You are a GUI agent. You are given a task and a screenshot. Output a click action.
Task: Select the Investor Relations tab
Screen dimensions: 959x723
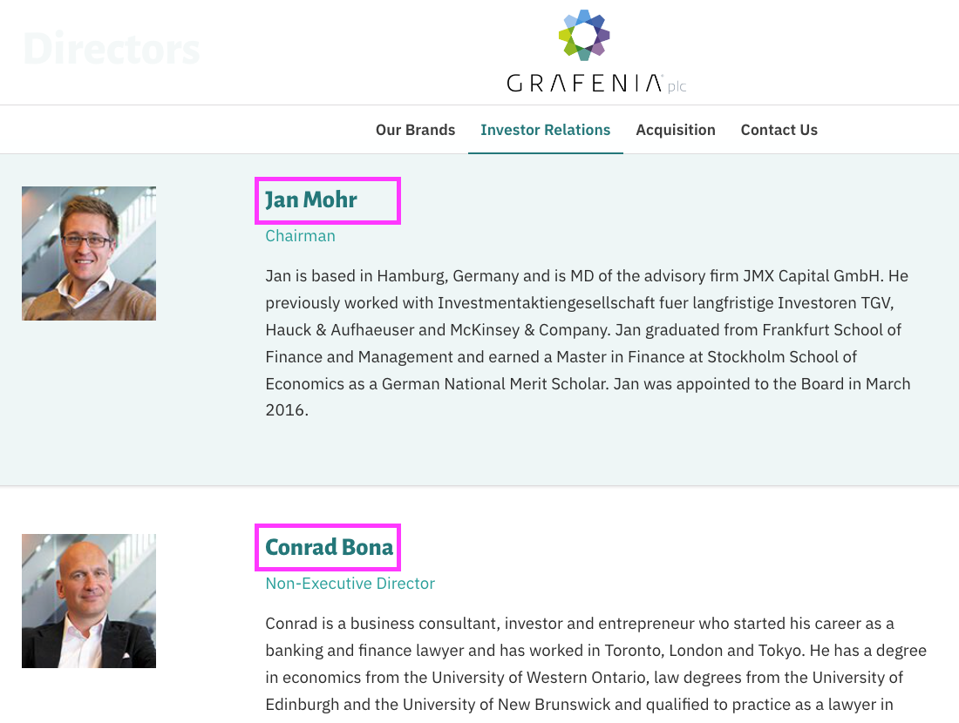click(546, 130)
